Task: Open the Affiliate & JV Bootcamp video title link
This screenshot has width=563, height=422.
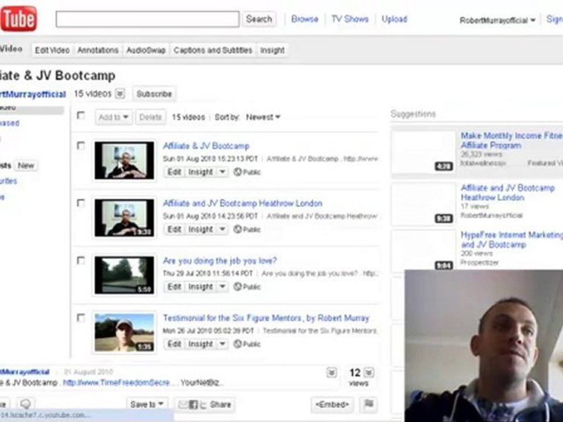Action: pyautogui.click(x=206, y=146)
